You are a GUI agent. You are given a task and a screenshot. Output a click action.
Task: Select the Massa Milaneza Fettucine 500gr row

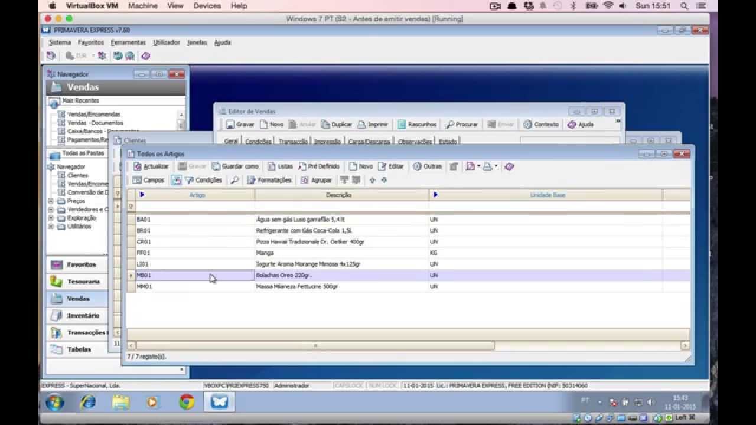[409, 286]
